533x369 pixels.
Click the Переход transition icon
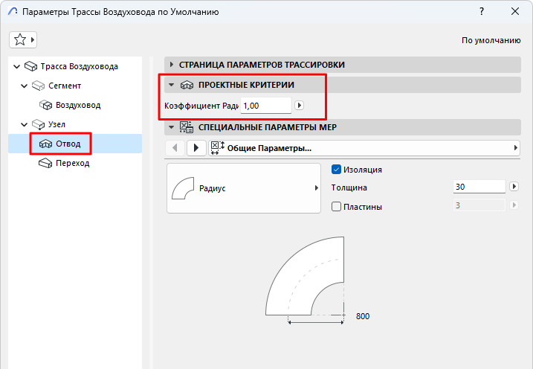pos(45,163)
